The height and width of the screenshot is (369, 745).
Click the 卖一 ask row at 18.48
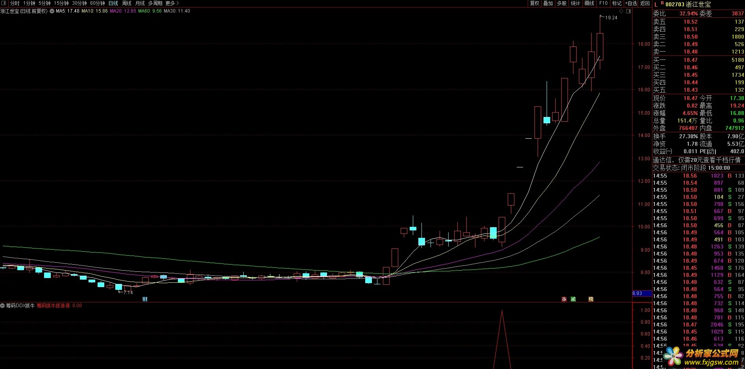(x=699, y=52)
